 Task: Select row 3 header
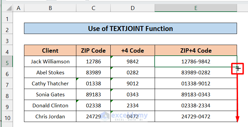(x=7, y=39)
